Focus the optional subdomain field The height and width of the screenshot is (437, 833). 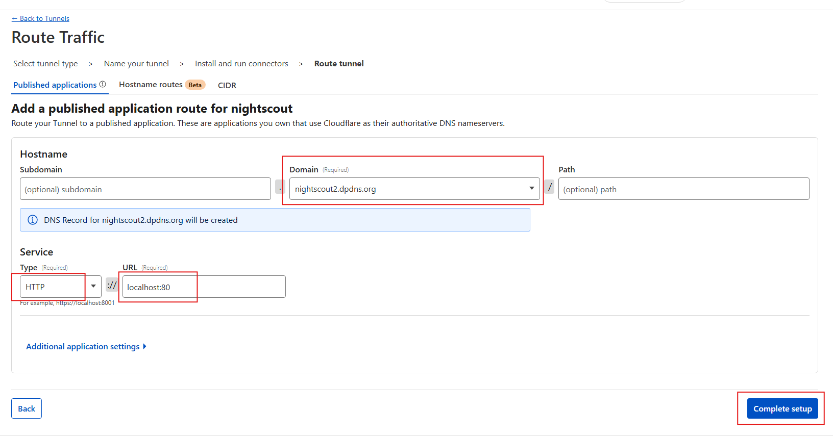[145, 189]
